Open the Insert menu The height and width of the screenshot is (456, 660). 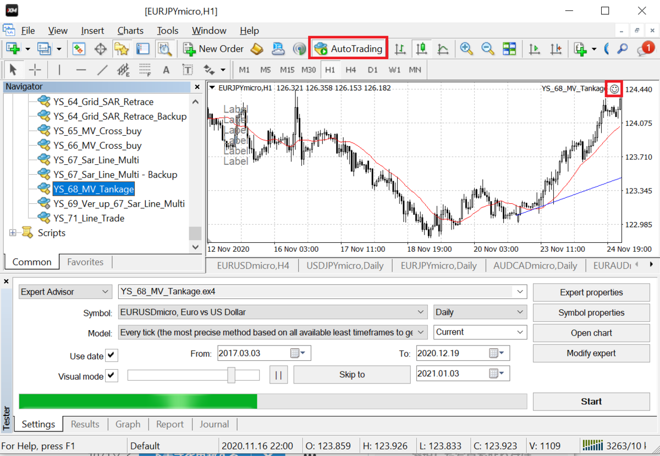point(92,31)
